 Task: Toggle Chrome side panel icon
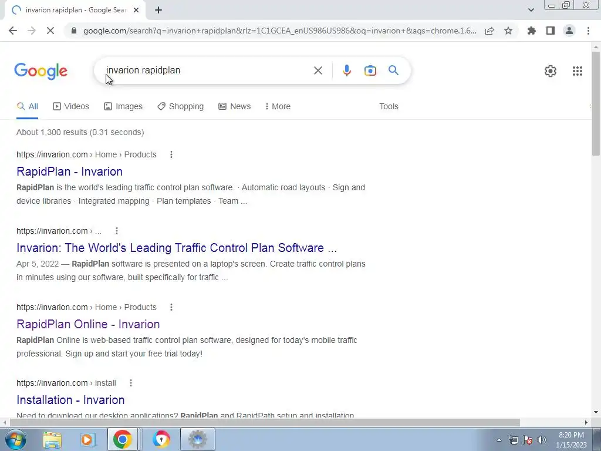(551, 31)
